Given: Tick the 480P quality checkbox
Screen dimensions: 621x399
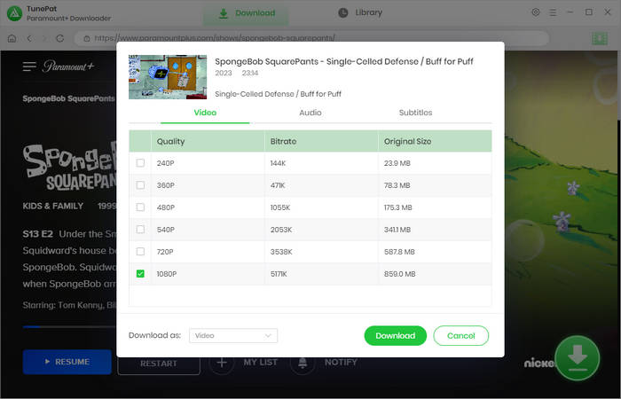Looking at the screenshot, I should pos(140,207).
